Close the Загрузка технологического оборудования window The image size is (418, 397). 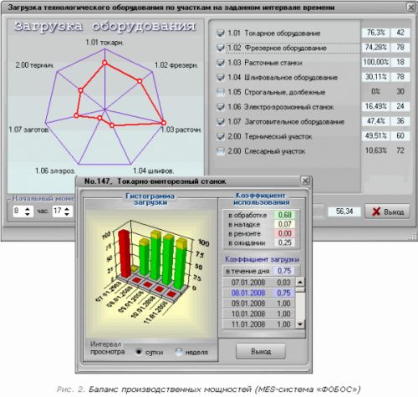tap(411, 8)
